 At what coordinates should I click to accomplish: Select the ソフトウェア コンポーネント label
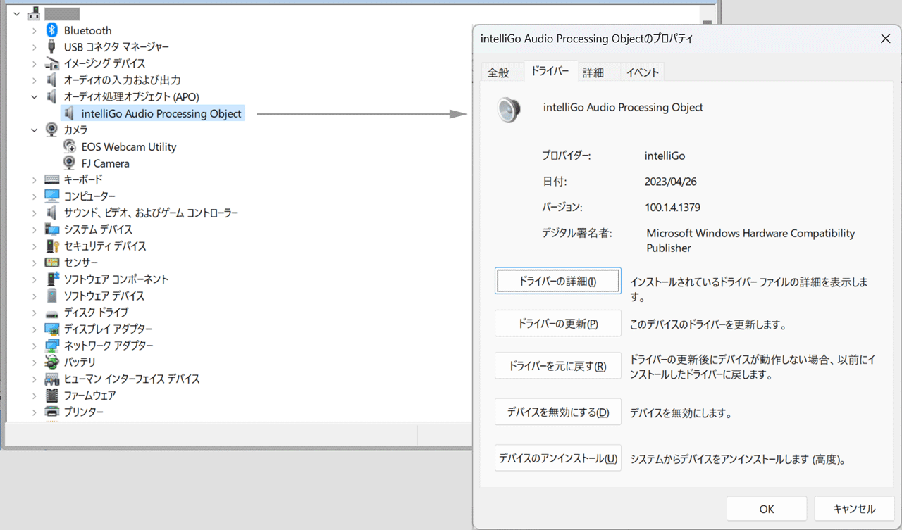pyautogui.click(x=116, y=279)
